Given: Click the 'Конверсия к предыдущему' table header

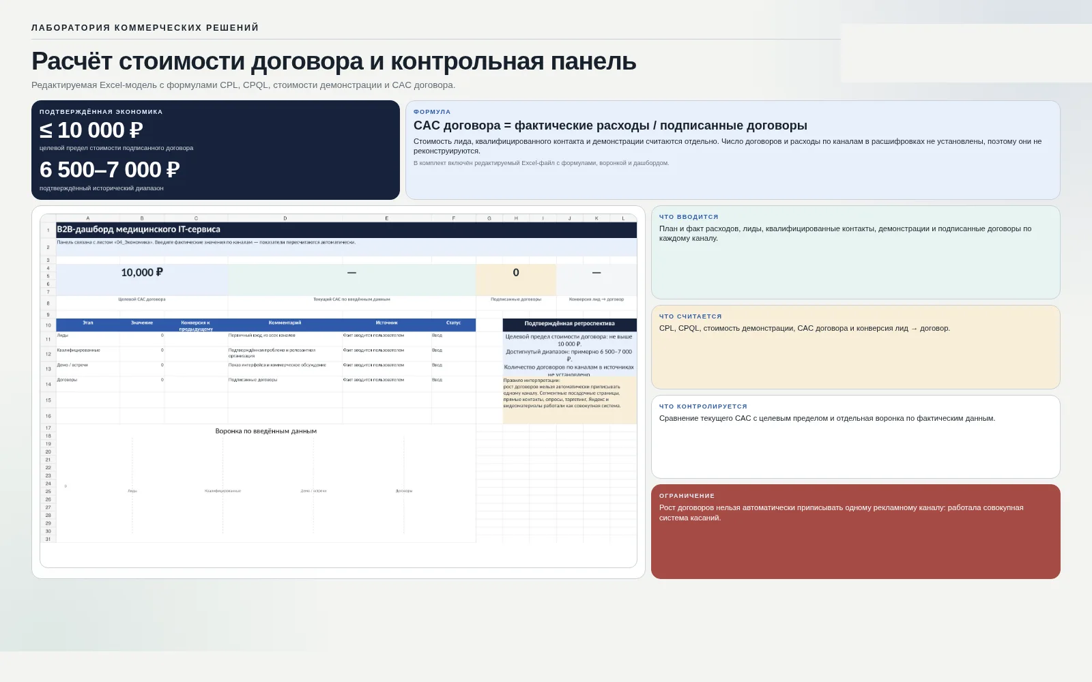Looking at the screenshot, I should [196, 325].
